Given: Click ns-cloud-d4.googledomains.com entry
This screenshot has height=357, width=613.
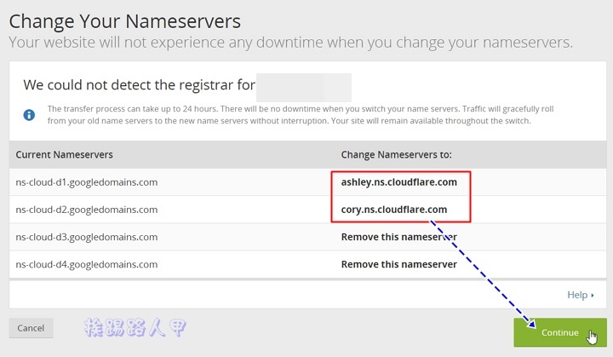Looking at the screenshot, I should (x=86, y=265).
